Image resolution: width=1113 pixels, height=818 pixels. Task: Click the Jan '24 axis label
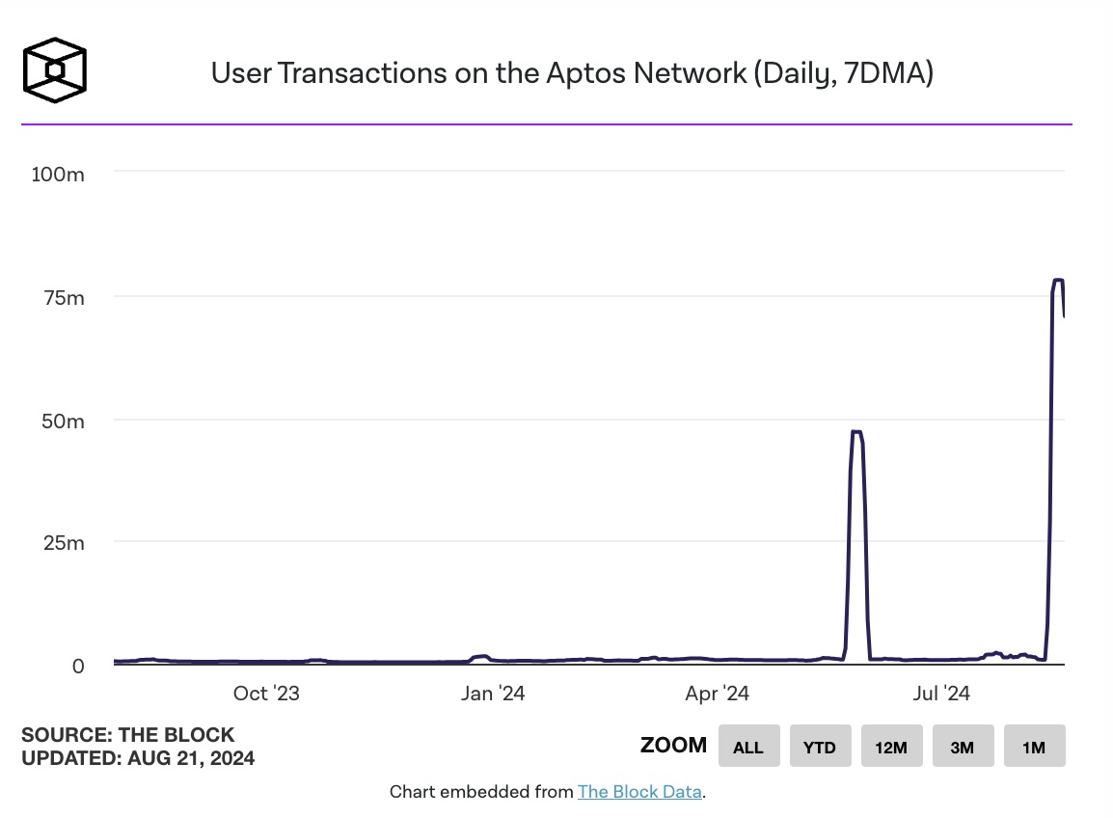tap(493, 693)
